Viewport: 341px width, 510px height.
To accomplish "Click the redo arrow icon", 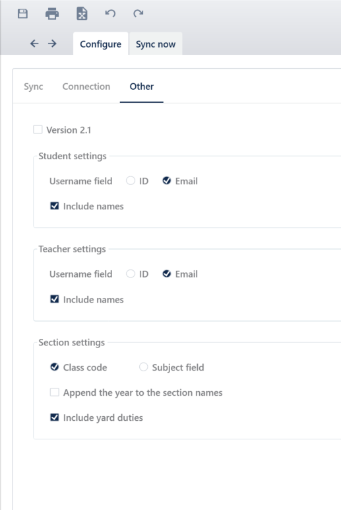I will 139,13.
